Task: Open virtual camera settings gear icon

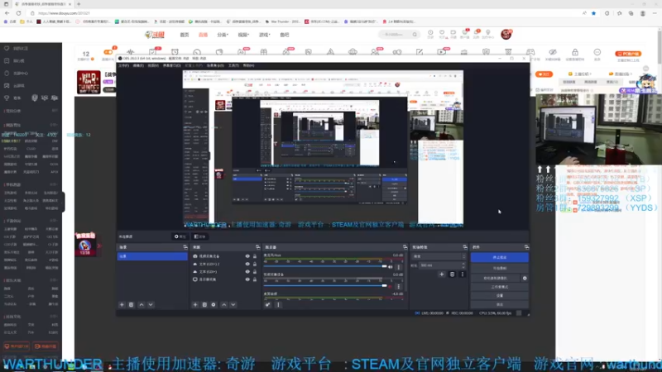Action: 525,279
